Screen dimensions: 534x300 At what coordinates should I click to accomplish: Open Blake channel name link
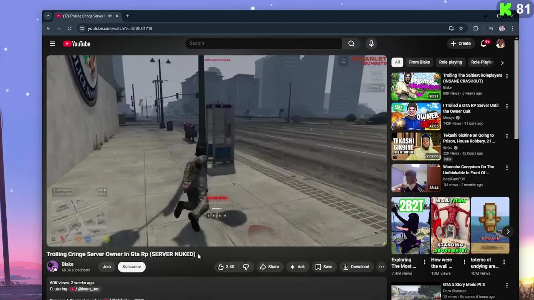tap(68, 264)
